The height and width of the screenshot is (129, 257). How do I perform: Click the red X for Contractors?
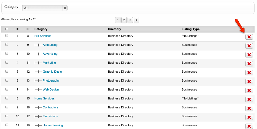pos(249,108)
